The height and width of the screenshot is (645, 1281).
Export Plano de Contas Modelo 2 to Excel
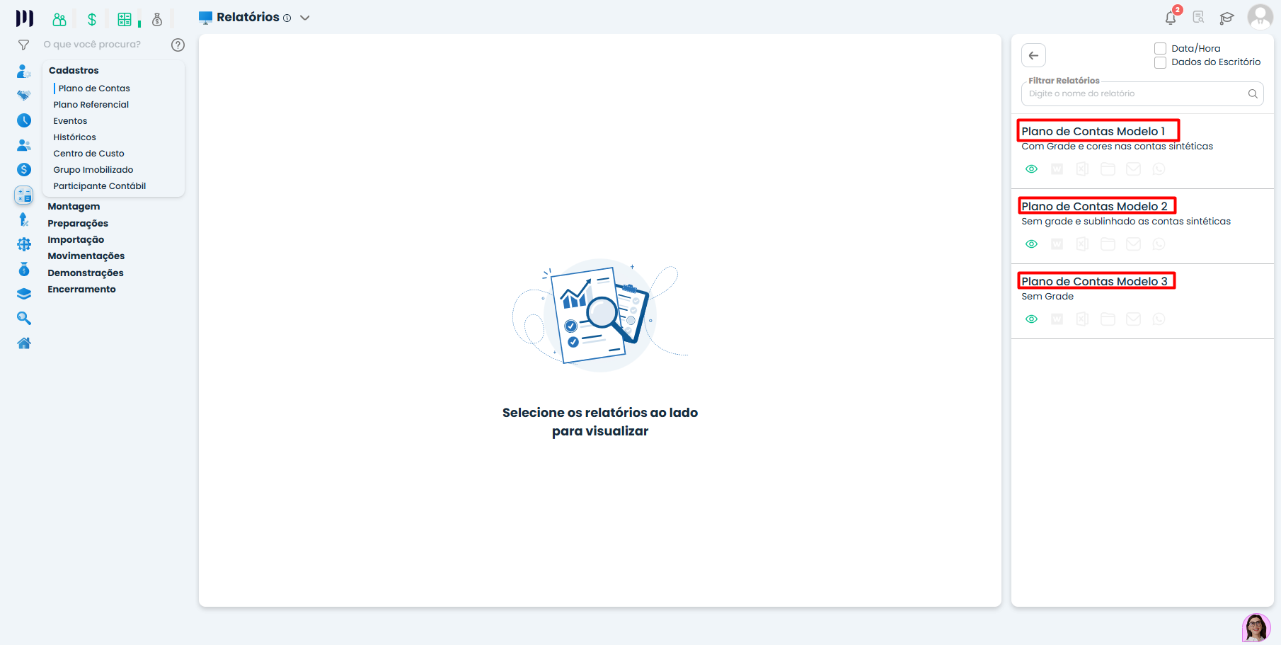pos(1082,244)
